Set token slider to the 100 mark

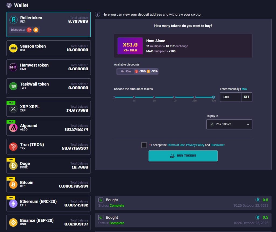coord(174,97)
